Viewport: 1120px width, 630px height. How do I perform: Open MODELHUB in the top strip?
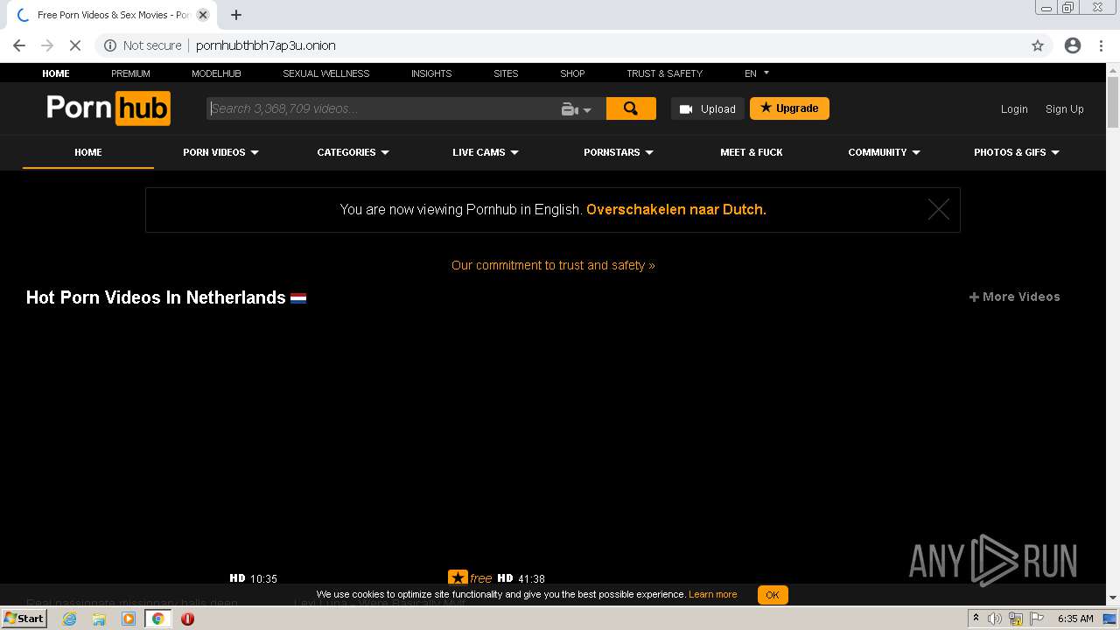coord(216,73)
